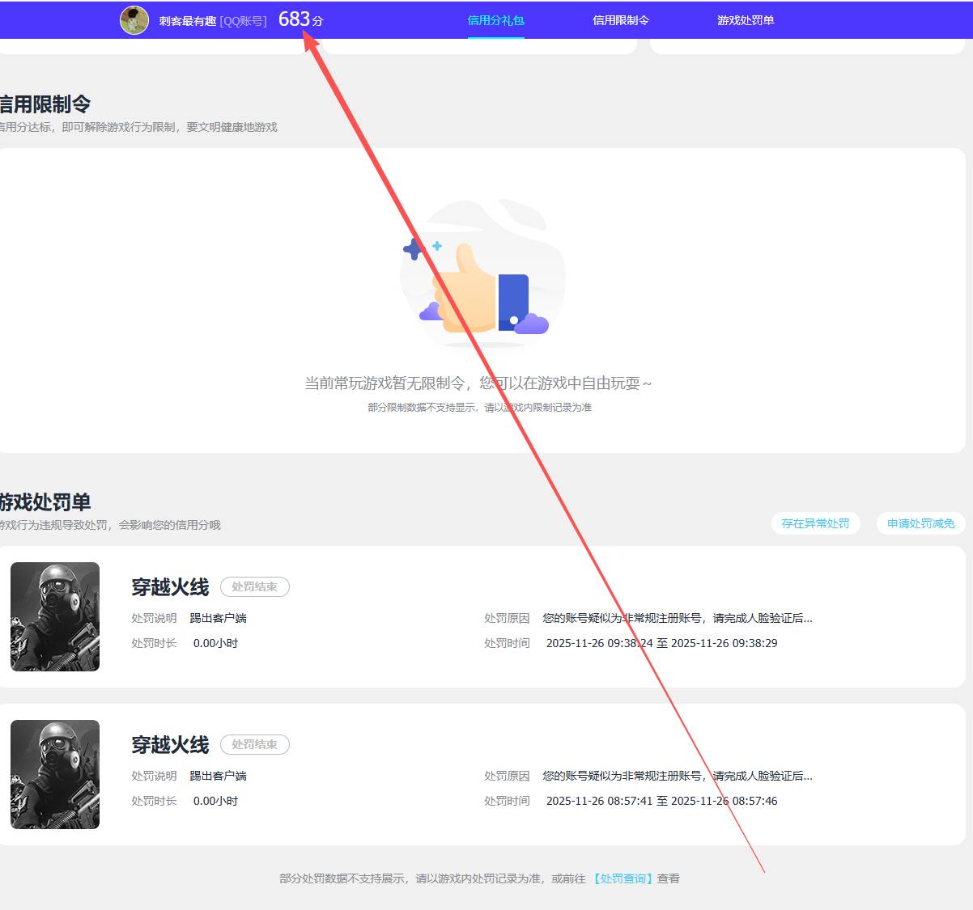Open the 信用限制令 tab
973x910 pixels.
pos(621,20)
